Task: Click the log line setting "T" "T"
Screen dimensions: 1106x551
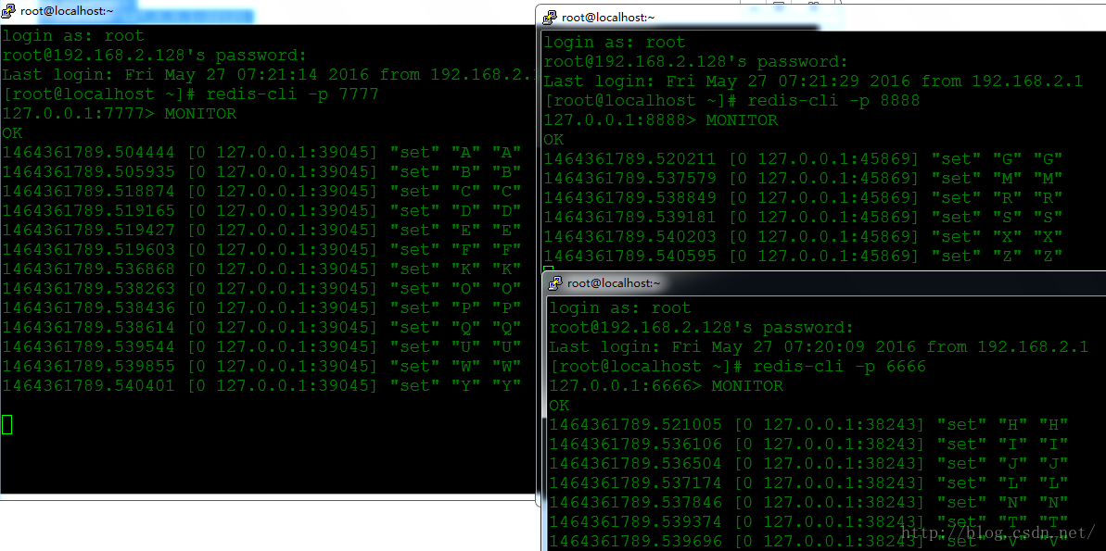Action: [x=809, y=521]
